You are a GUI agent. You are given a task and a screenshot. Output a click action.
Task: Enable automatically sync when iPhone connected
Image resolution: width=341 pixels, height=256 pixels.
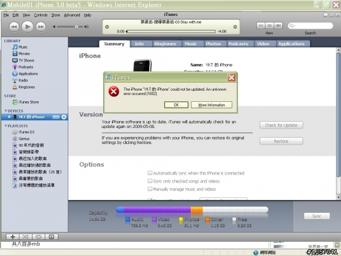150,173
